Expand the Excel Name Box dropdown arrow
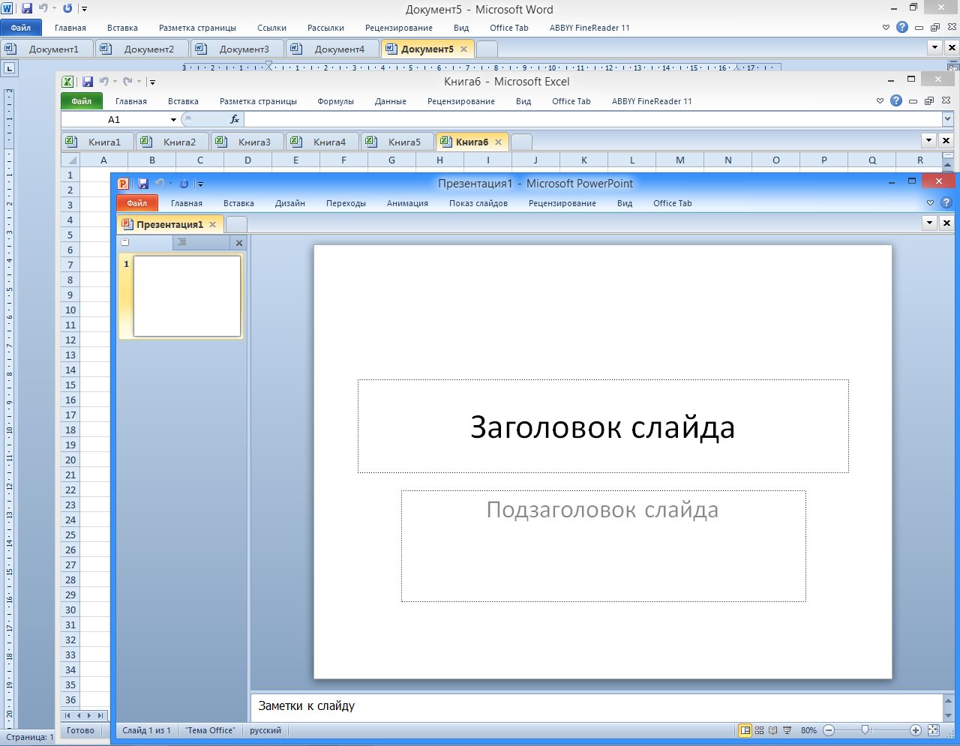 (x=173, y=120)
